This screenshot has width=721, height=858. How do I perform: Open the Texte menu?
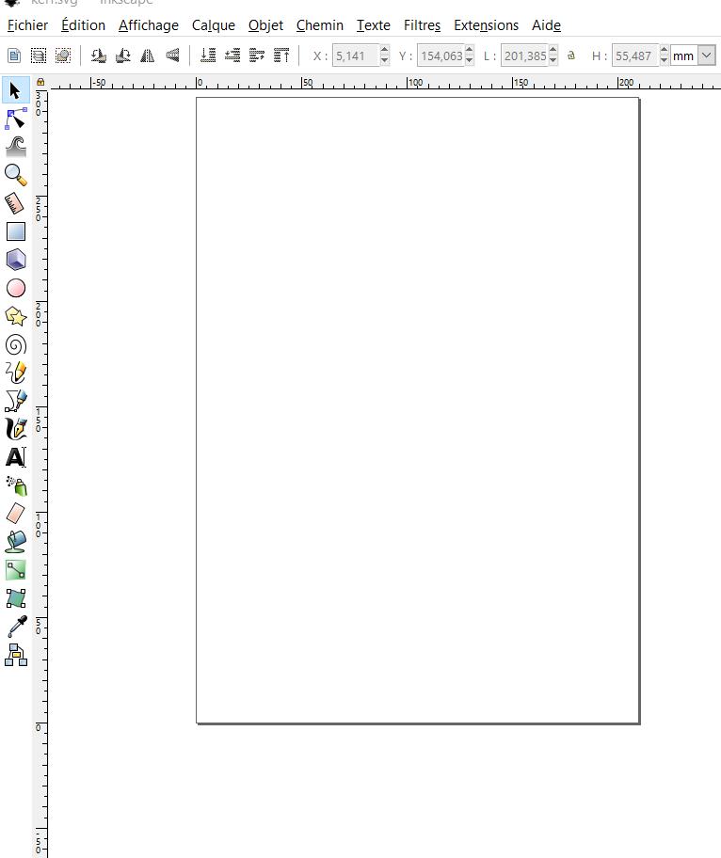[374, 25]
